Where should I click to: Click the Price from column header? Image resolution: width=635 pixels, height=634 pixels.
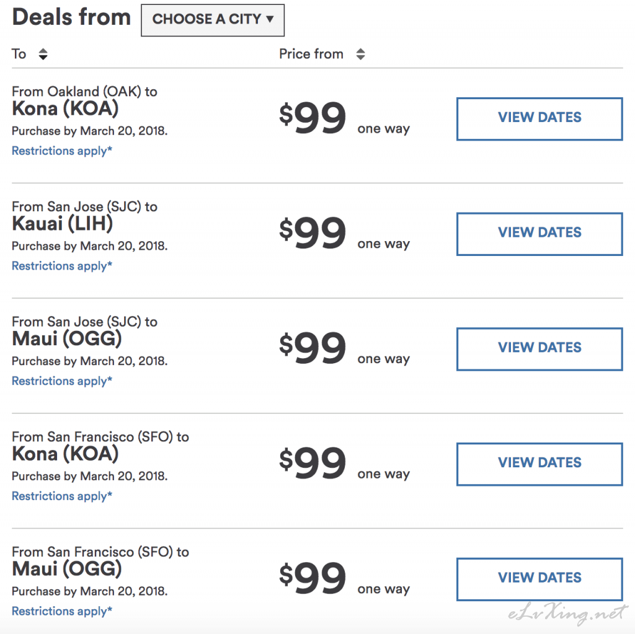[311, 54]
